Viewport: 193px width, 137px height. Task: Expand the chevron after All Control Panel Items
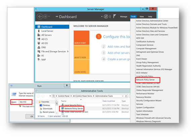coord(94,96)
